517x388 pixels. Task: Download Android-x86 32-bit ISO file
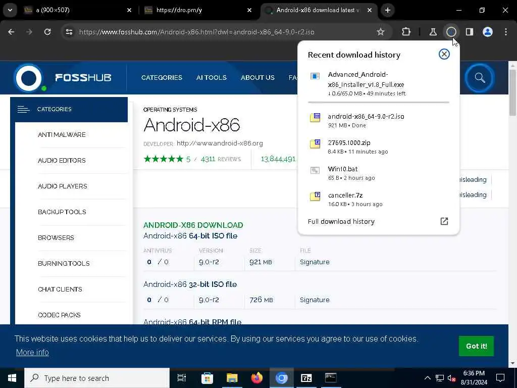190,284
